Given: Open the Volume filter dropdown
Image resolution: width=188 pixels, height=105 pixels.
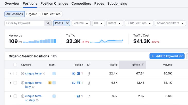Looking at the screenshot, I should click(81, 23).
